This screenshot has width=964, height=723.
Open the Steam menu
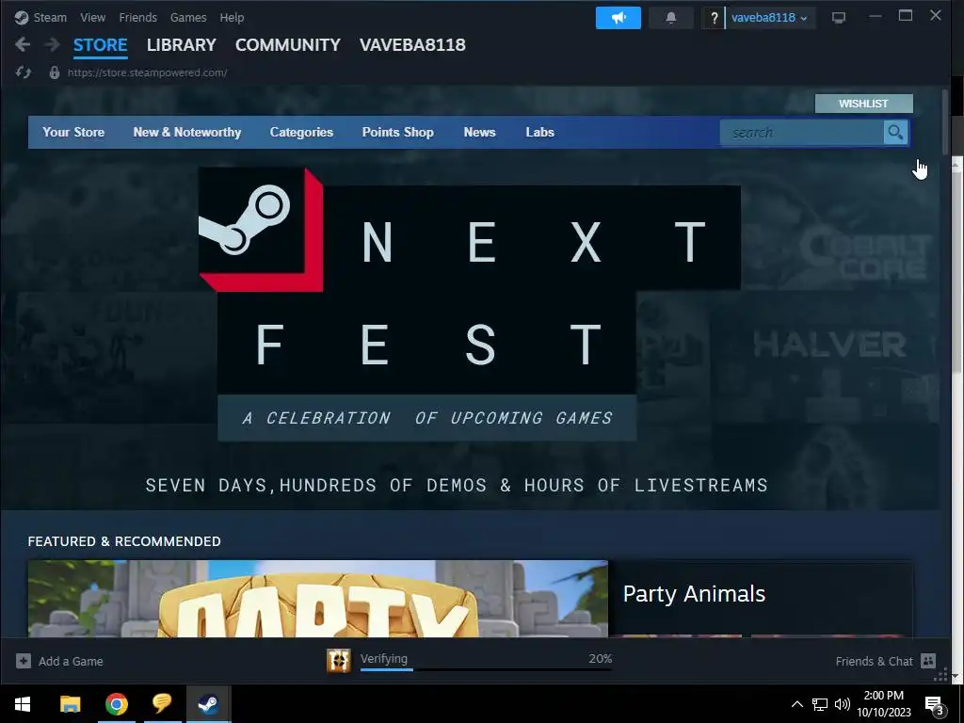[50, 17]
